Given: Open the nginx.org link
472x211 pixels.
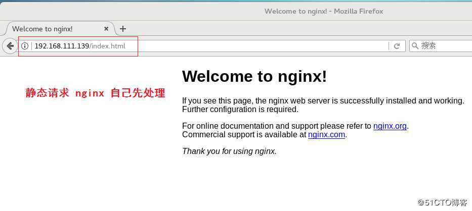Looking at the screenshot, I should (390, 126).
